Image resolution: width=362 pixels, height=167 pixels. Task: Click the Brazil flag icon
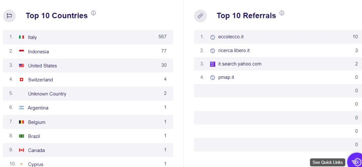pyautogui.click(x=22, y=136)
